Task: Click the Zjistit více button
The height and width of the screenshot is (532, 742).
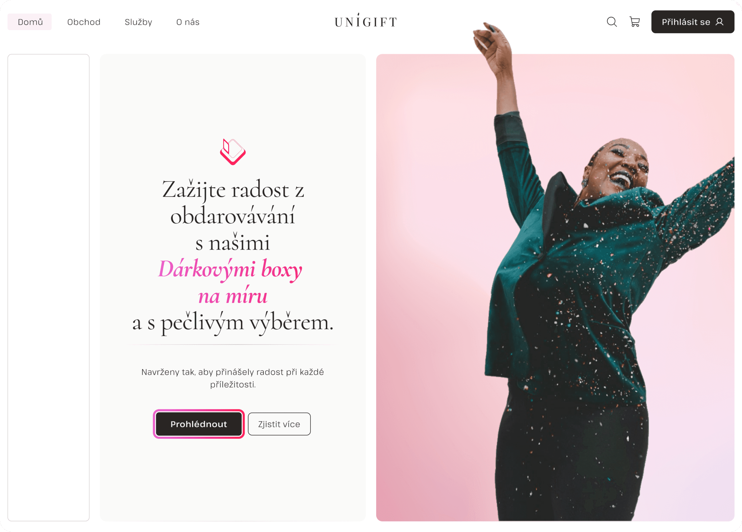Action: coord(279,424)
